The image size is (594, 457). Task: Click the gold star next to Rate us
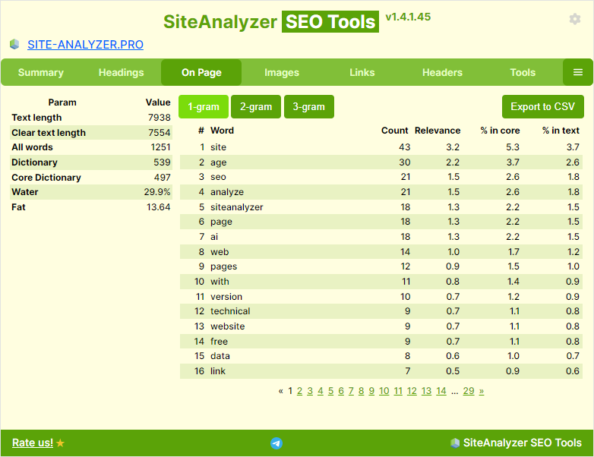pos(60,443)
